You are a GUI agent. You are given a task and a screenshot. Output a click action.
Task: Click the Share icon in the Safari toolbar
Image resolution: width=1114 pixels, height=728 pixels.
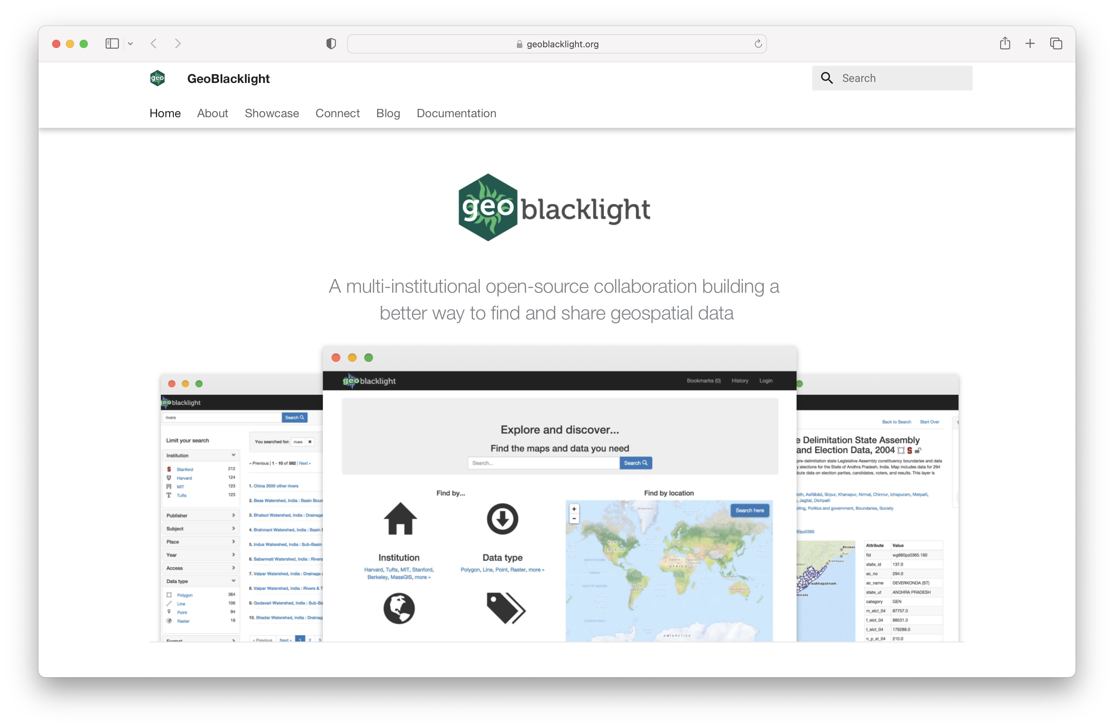1005,44
